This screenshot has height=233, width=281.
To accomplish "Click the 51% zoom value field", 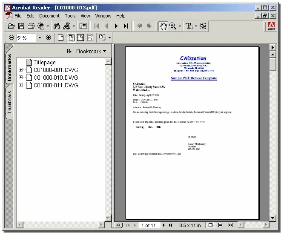I will tap(26, 38).
